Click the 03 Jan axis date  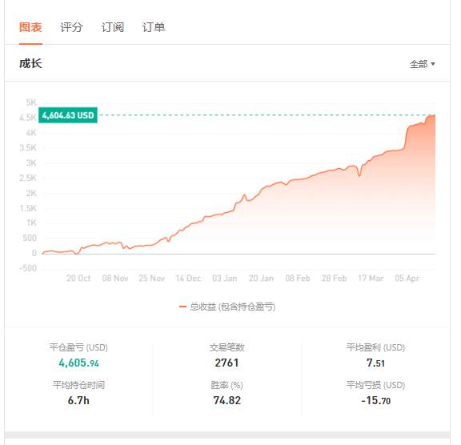coord(225,278)
